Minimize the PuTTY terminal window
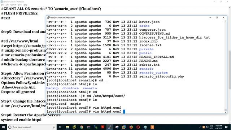This screenshot has width=231, height=130. click(210, 18)
